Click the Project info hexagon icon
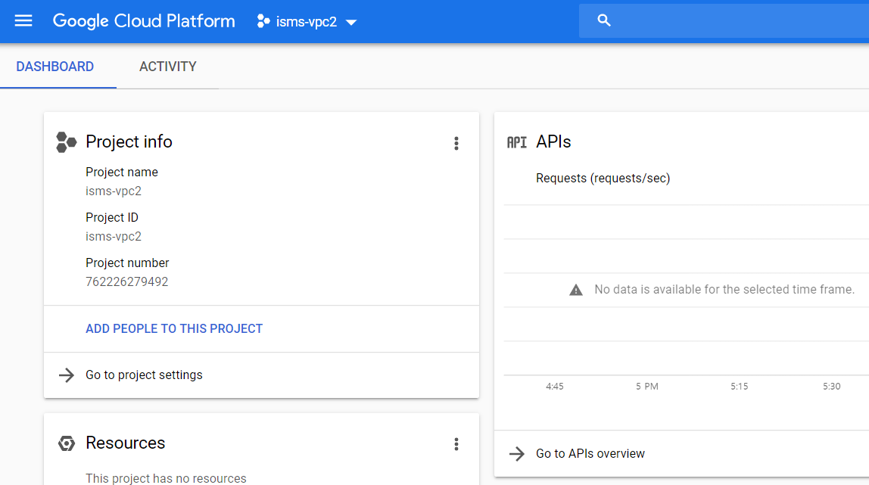 coord(67,142)
